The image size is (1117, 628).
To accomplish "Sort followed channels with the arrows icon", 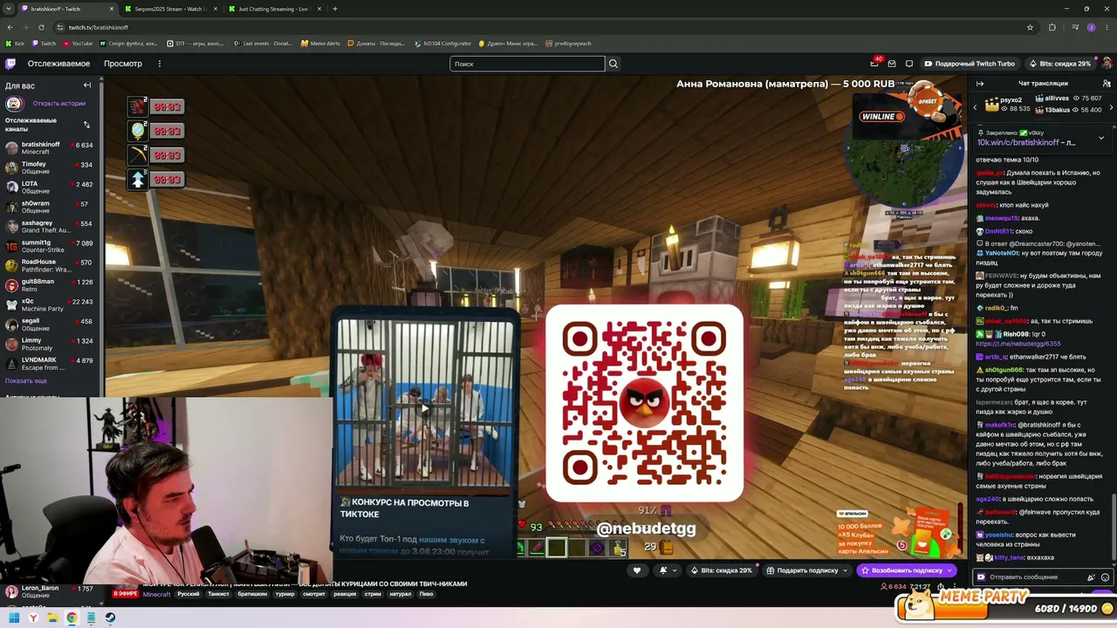I will [86, 125].
